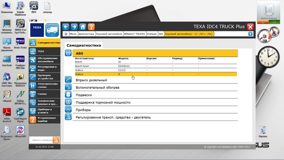Select the truck vehicle type tile
This screenshot has width=284, height=160.
point(52,30)
